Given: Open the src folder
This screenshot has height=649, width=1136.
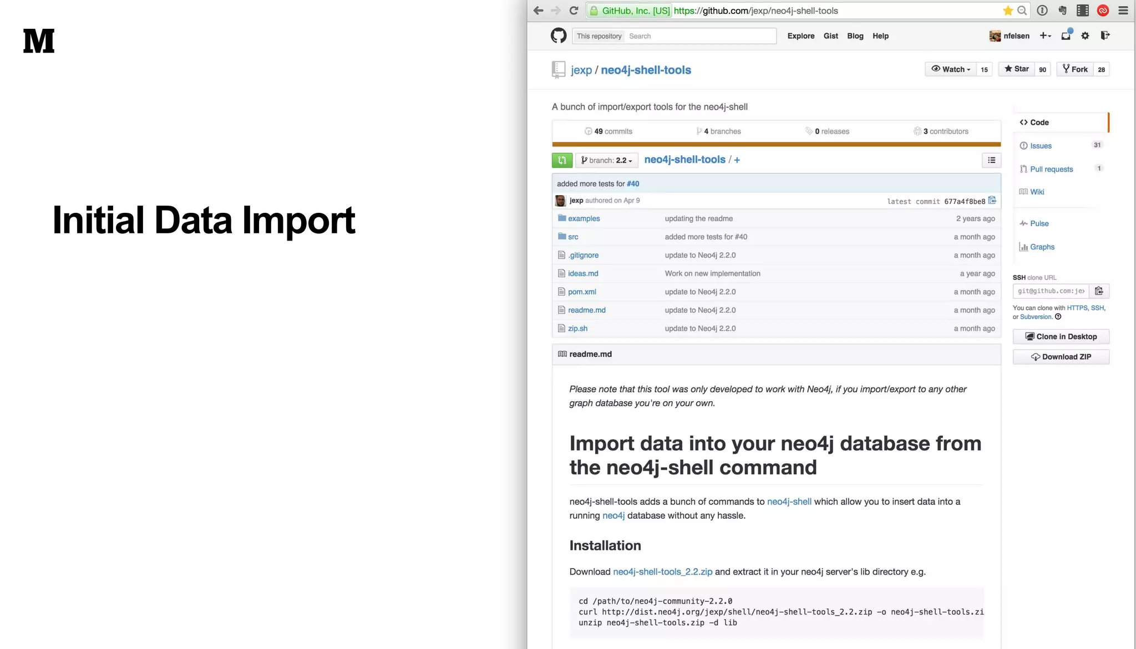Looking at the screenshot, I should pyautogui.click(x=573, y=237).
